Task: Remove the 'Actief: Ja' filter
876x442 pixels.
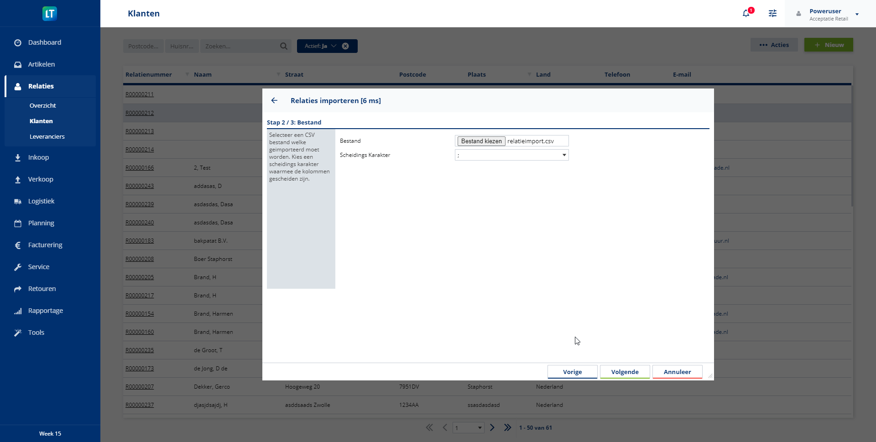Action: (345, 46)
